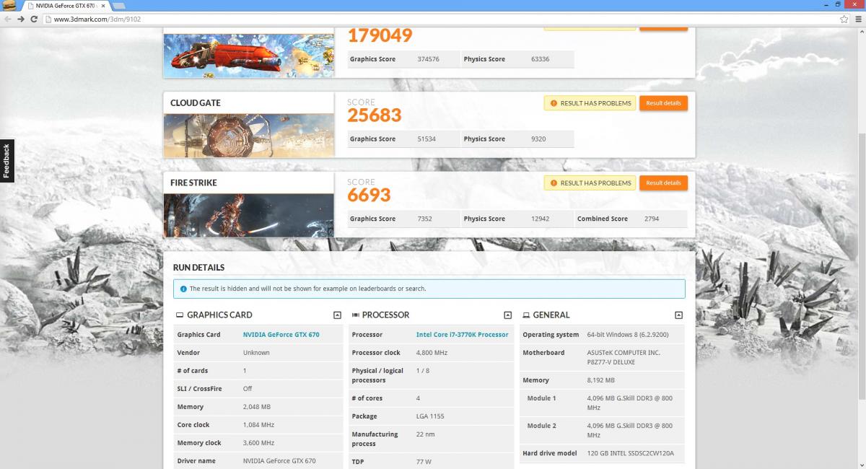Click the monitor icon beside Graphics Card heading
Image resolution: width=866 pixels, height=469 pixels.
point(180,315)
